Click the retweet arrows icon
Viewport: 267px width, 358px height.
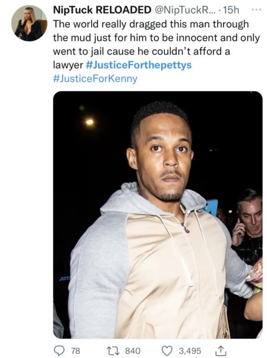pyautogui.click(x=113, y=350)
